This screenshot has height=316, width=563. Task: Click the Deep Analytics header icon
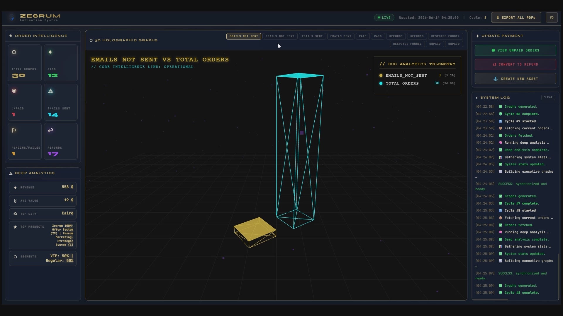11,173
